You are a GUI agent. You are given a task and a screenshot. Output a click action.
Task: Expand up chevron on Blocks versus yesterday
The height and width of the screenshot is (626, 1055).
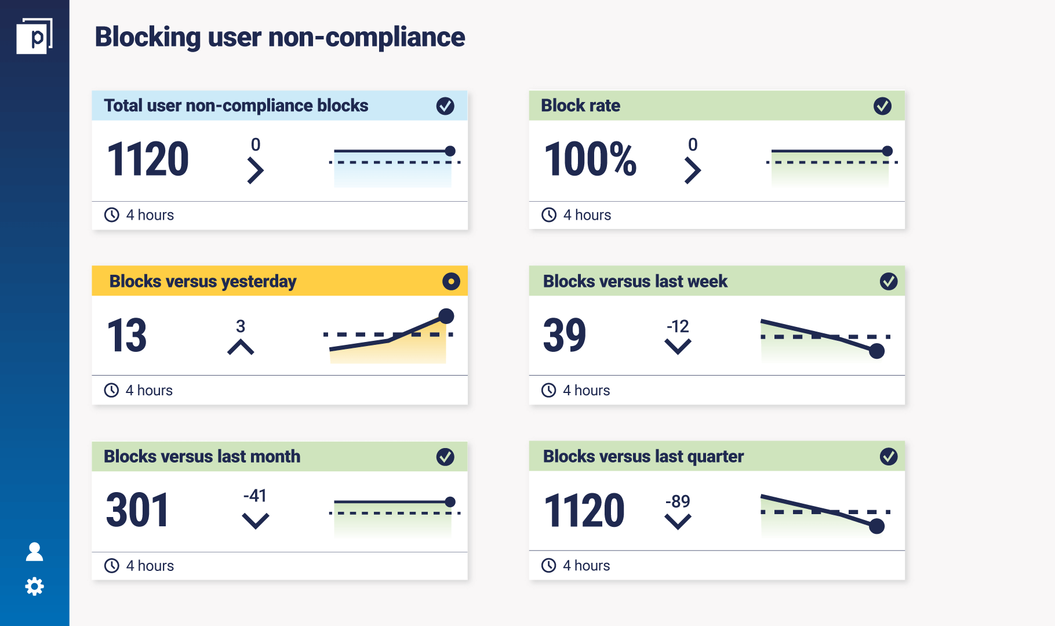pos(241,347)
